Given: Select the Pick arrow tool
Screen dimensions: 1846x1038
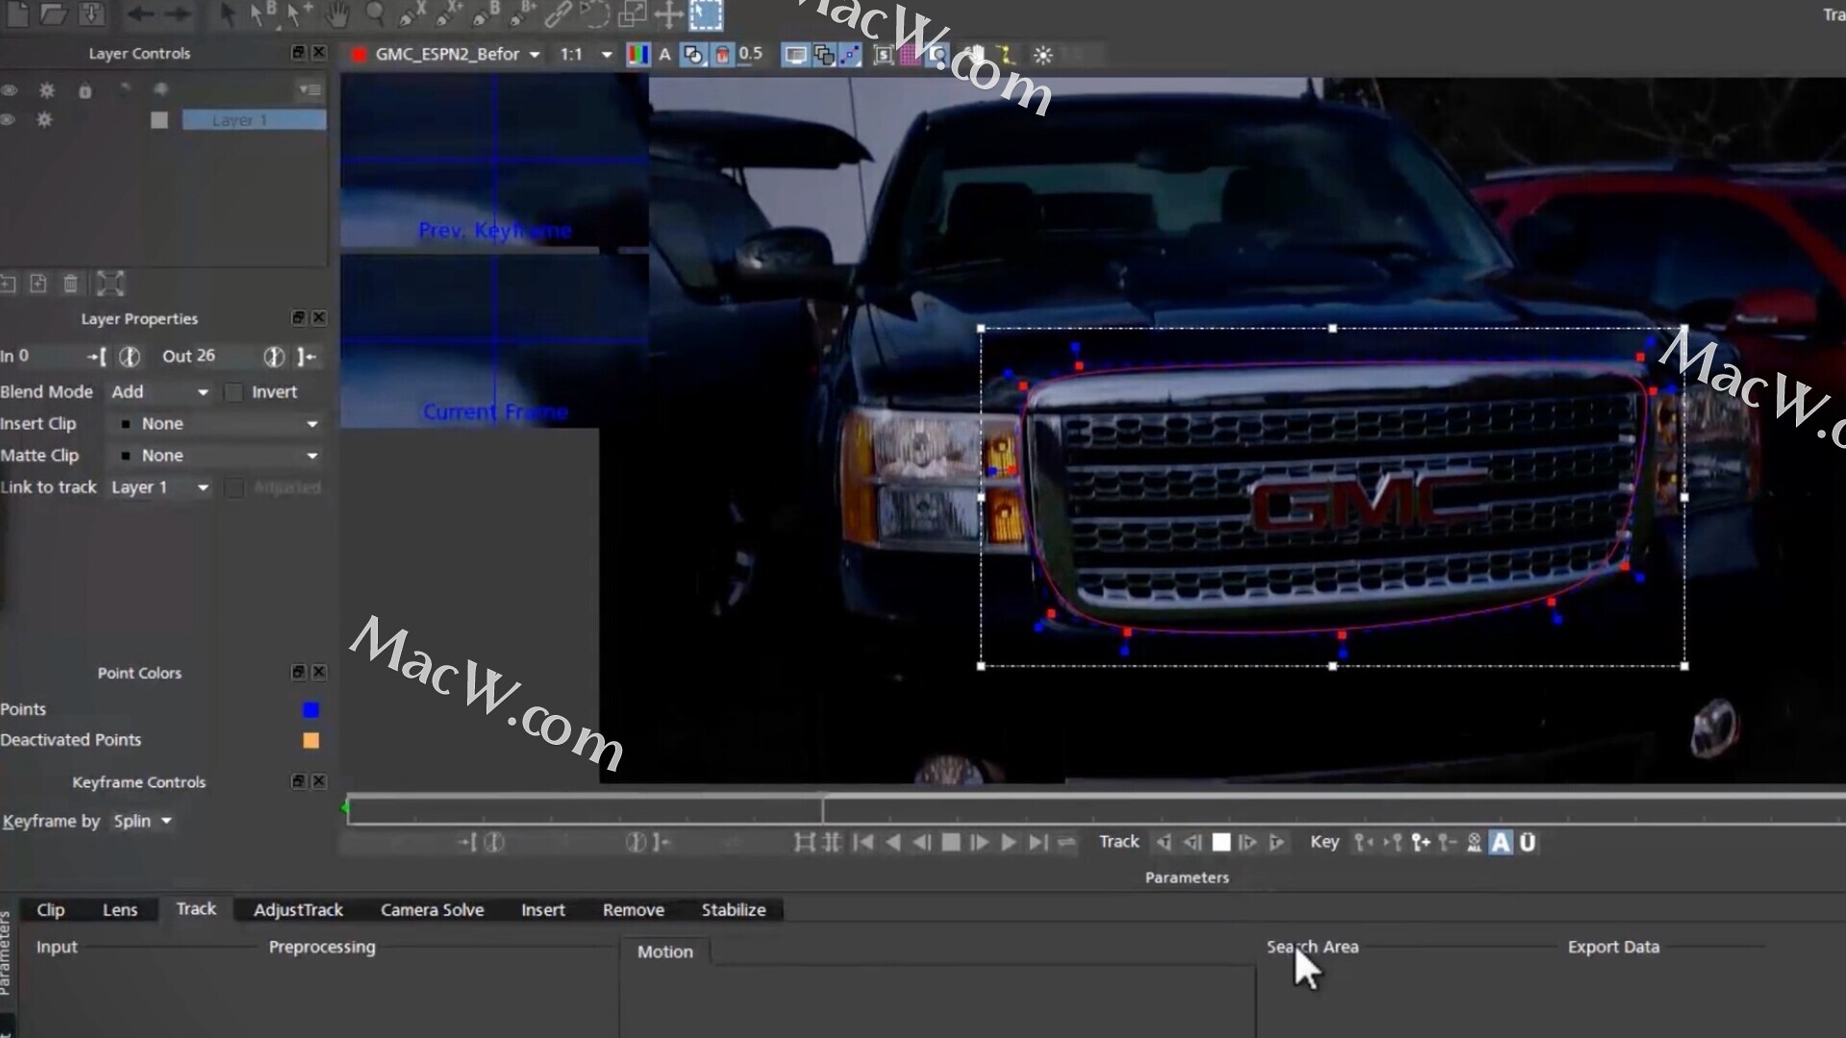Looking at the screenshot, I should [227, 13].
